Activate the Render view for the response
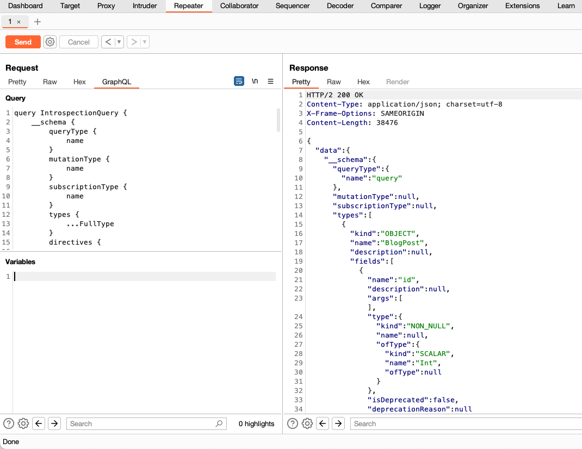This screenshot has height=449, width=582. [x=398, y=82]
